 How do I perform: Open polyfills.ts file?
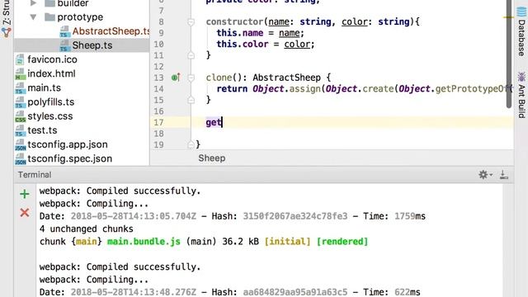51,101
